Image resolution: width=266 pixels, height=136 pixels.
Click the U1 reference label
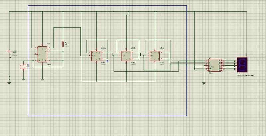pos(49,44)
